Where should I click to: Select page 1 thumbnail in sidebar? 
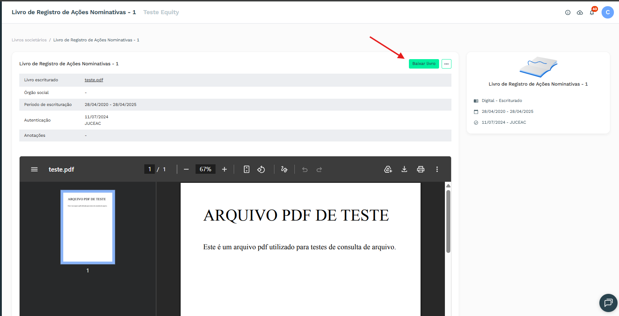click(x=88, y=227)
